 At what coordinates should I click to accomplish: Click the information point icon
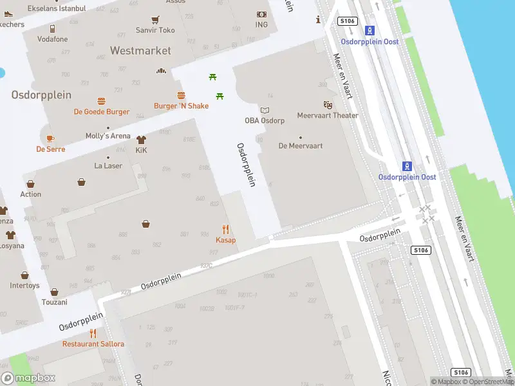pos(318,20)
